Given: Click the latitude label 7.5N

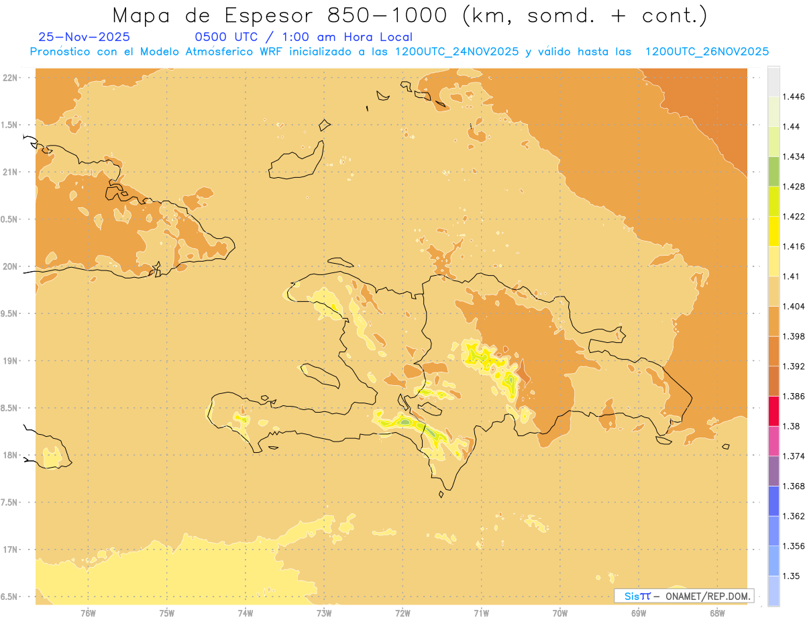Looking at the screenshot, I should [9, 503].
